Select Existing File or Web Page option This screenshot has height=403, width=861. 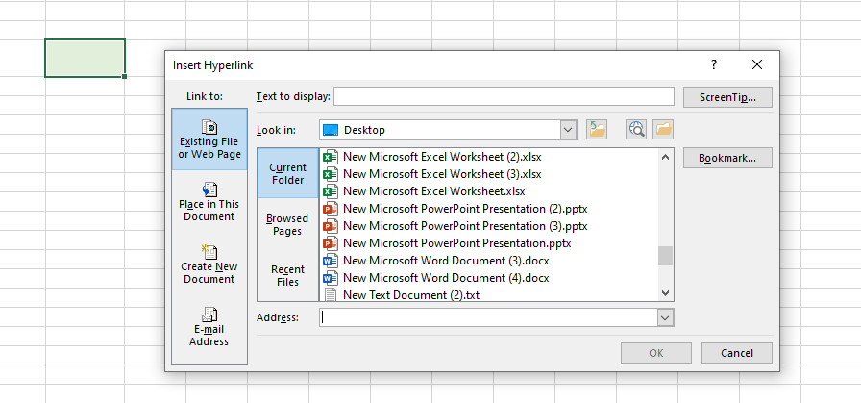[x=209, y=139]
